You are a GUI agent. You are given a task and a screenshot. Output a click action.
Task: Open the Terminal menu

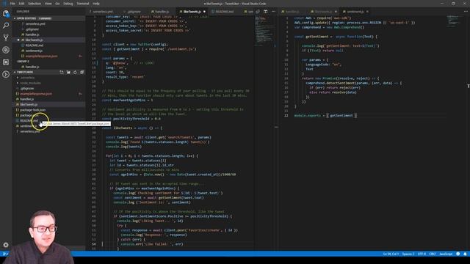(83, 4)
